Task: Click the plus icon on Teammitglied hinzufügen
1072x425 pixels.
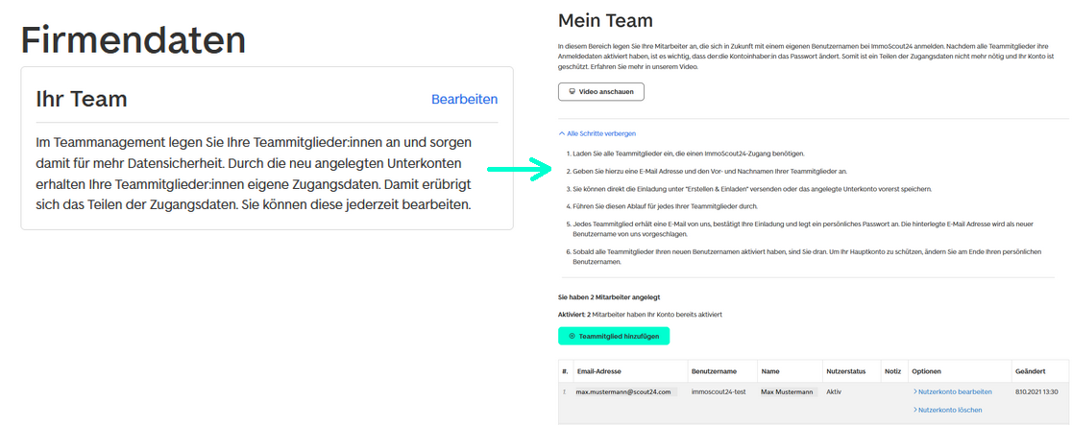Action: (x=573, y=337)
